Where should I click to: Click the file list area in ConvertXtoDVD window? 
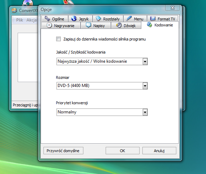click(x=28, y=57)
